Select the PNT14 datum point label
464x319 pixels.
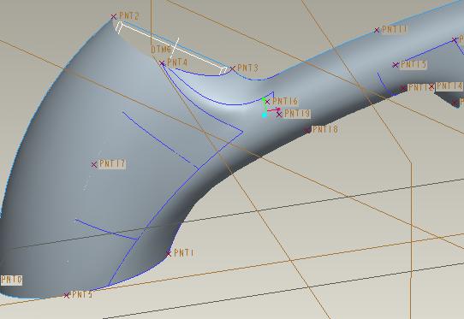pos(449,86)
